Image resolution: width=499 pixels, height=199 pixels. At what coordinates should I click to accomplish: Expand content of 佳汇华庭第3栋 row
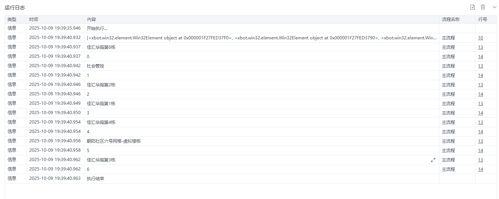tap(433, 160)
